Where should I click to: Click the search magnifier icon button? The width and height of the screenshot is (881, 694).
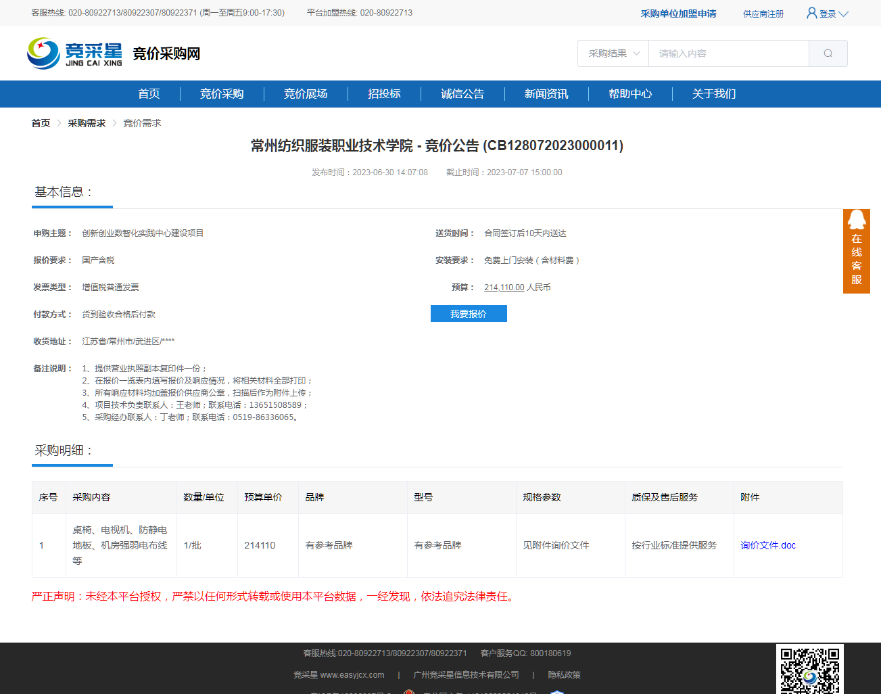(828, 53)
